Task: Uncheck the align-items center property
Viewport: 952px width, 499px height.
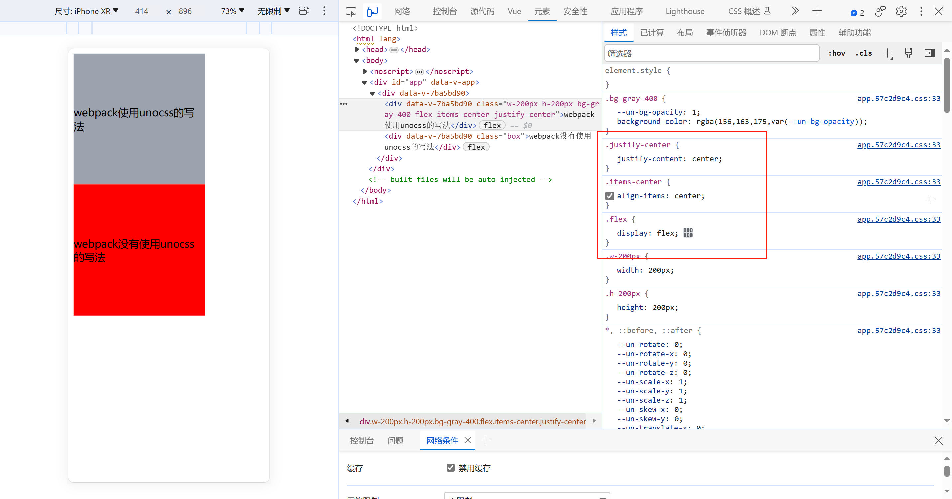Action: [x=609, y=196]
